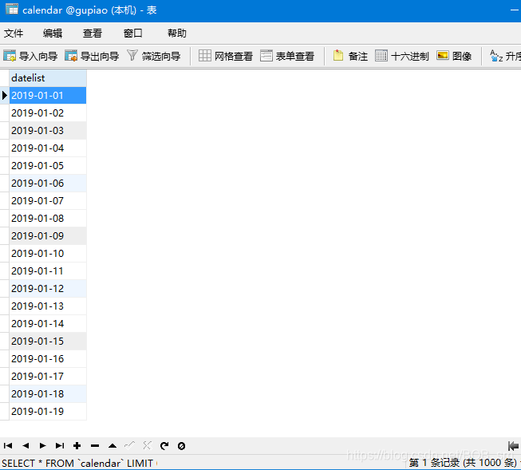Go to next record arrow
The width and height of the screenshot is (521, 470).
tap(42, 445)
